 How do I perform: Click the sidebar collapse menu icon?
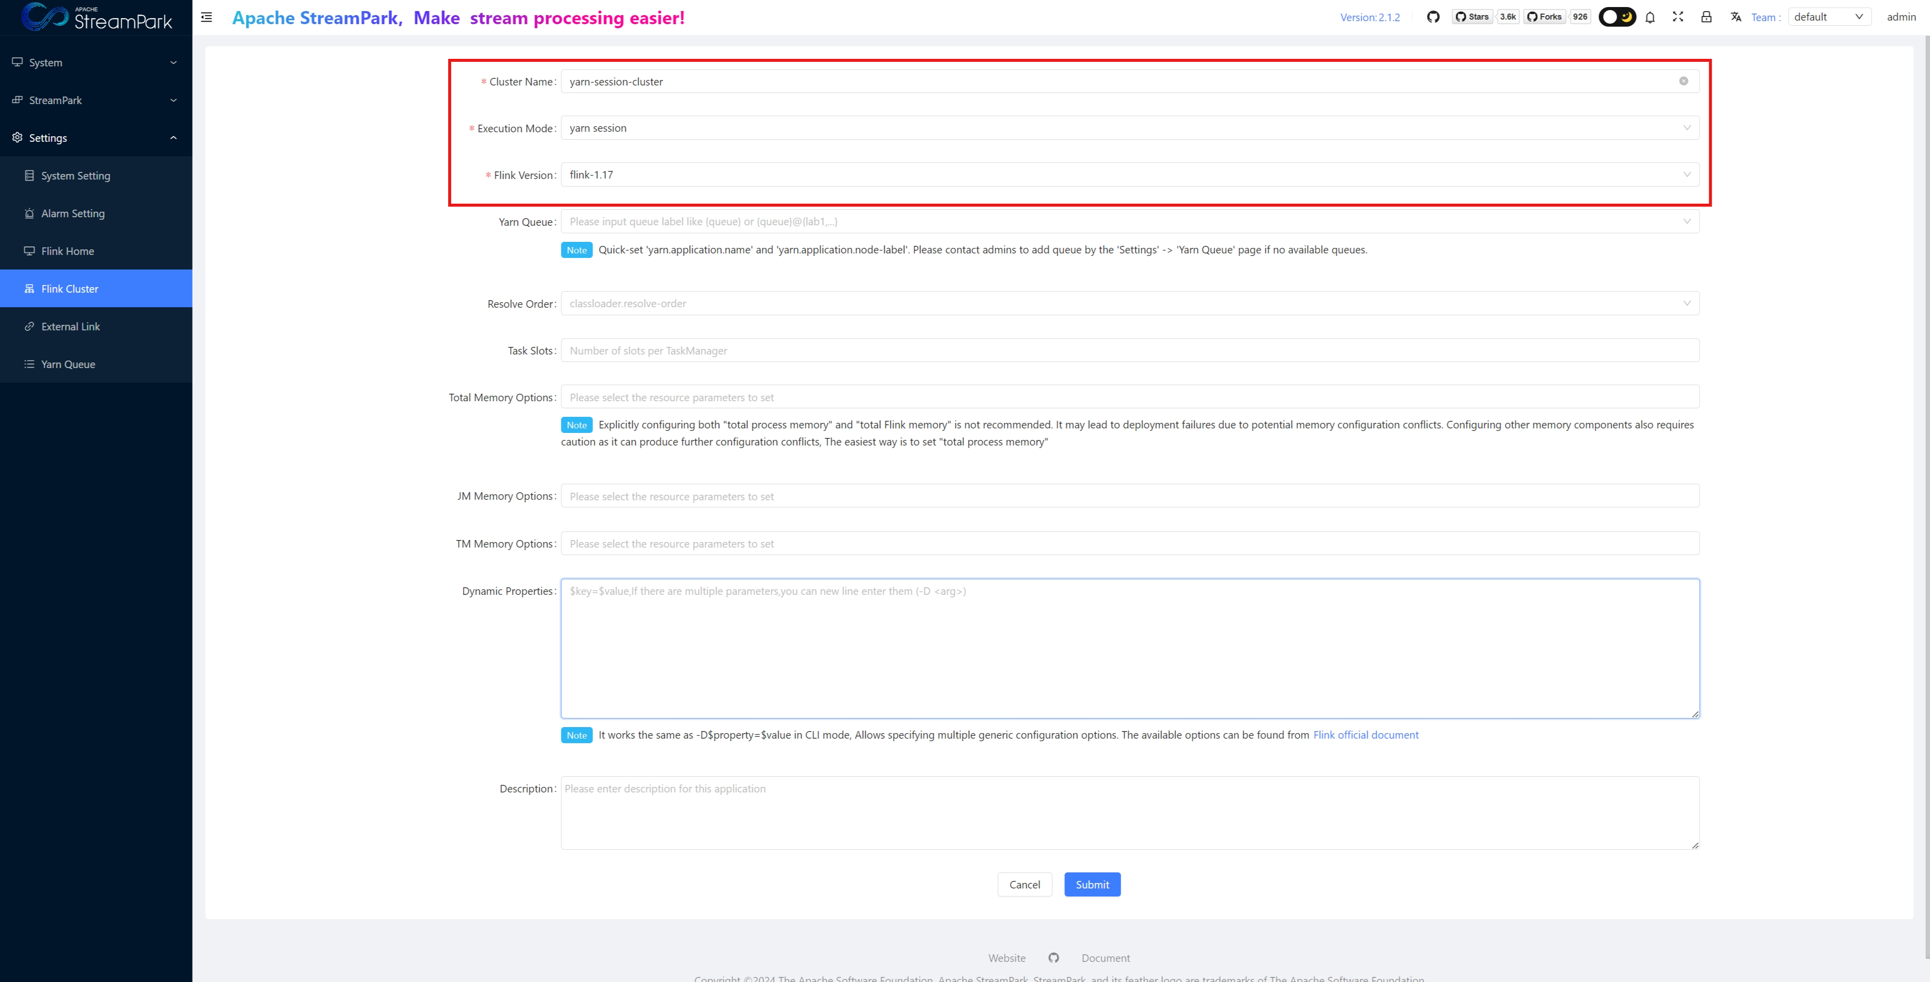pos(207,17)
